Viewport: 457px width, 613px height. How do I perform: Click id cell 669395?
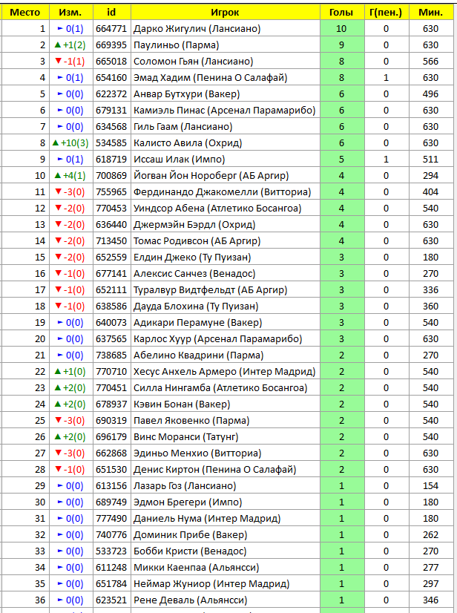click(112, 45)
